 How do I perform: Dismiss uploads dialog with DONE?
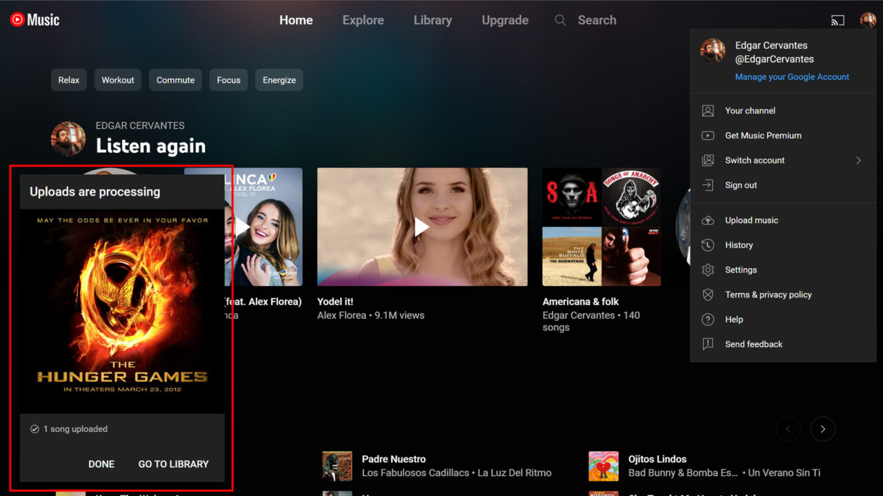coord(101,464)
